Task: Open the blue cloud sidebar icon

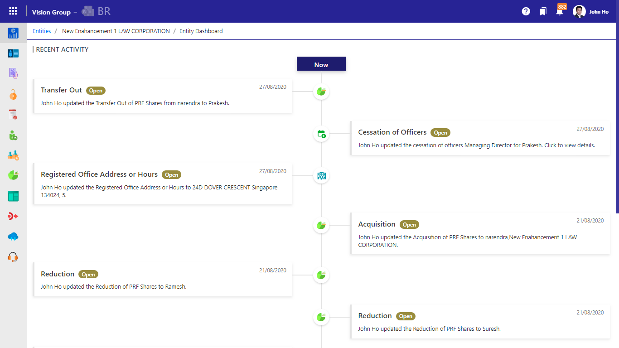Action: click(x=13, y=236)
